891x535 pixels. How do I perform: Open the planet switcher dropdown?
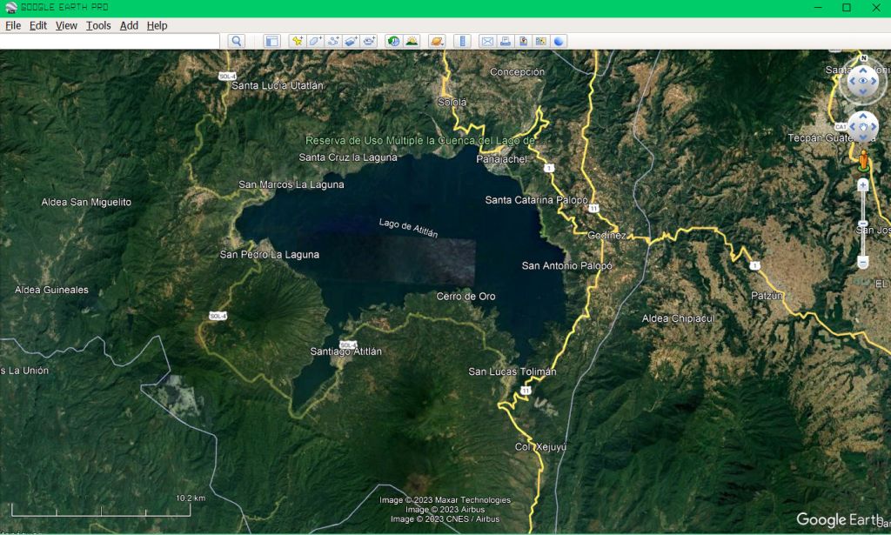pyautogui.click(x=437, y=41)
